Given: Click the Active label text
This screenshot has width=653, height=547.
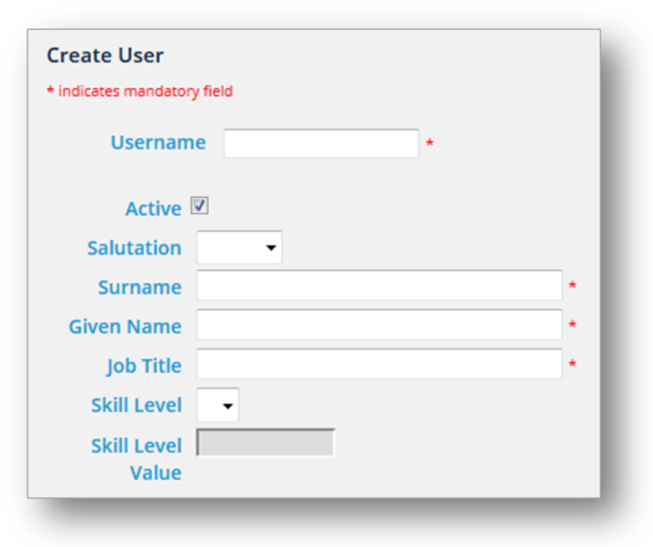Looking at the screenshot, I should (x=154, y=208).
